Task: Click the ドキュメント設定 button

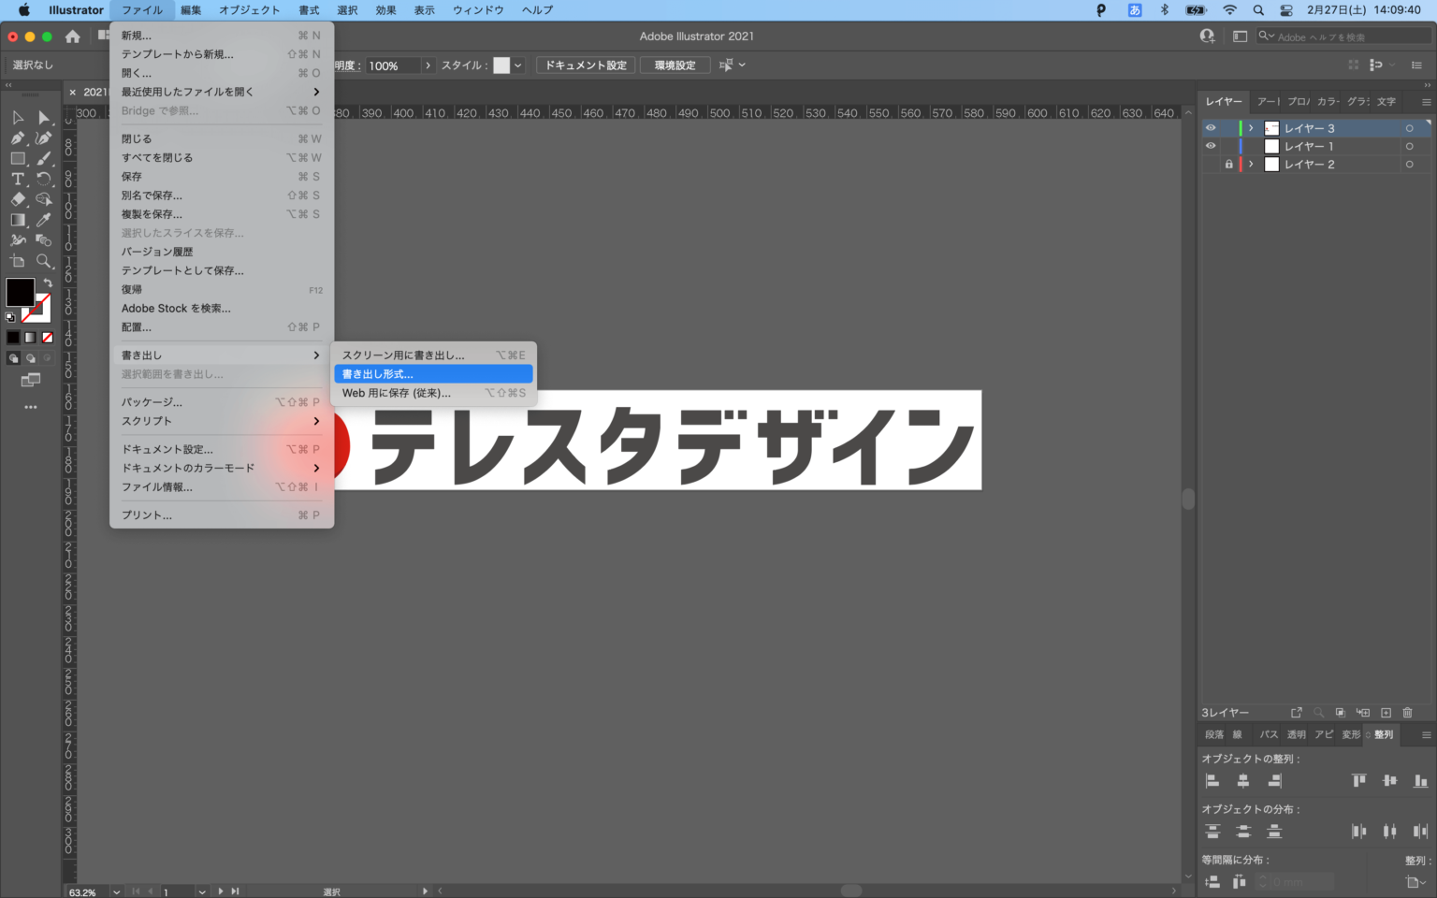Action: coord(585,65)
